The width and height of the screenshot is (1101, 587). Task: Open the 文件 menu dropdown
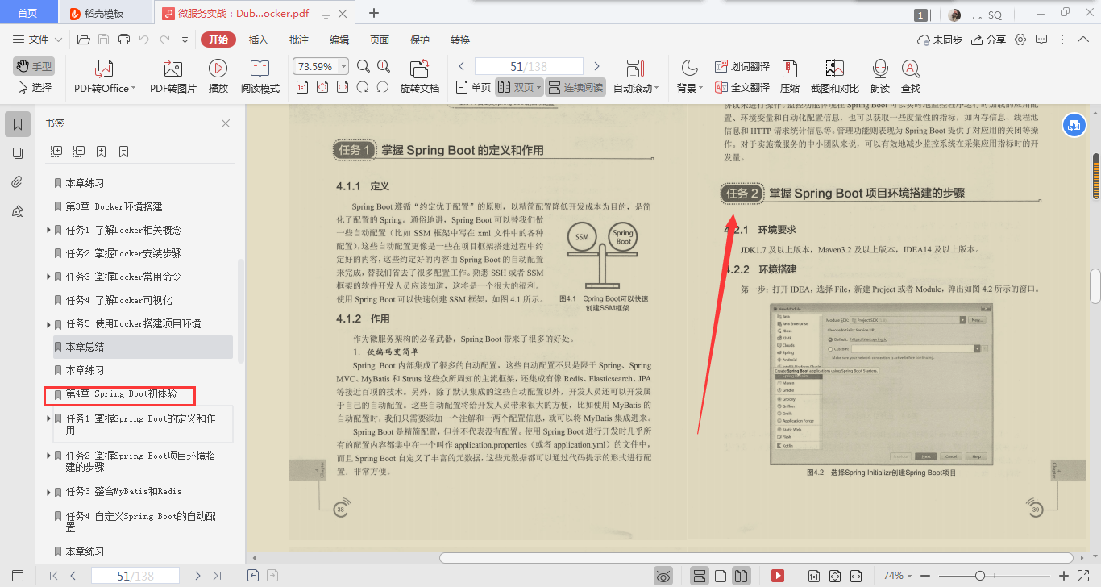[x=37, y=40]
